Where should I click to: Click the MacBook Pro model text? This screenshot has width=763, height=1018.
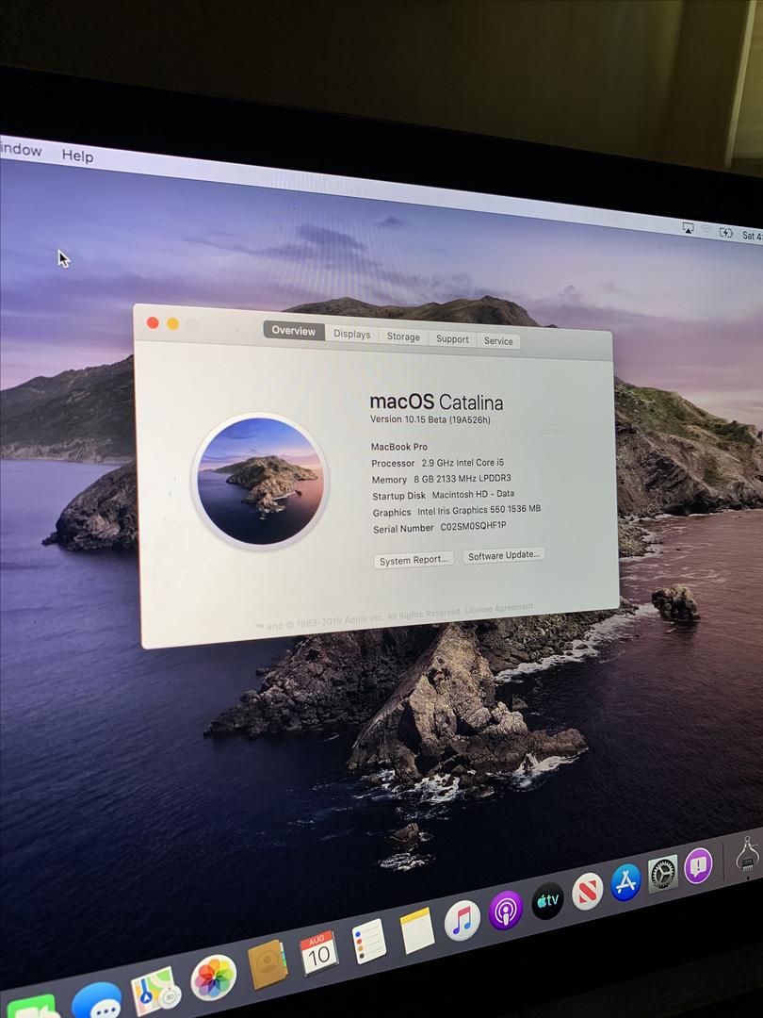399,447
